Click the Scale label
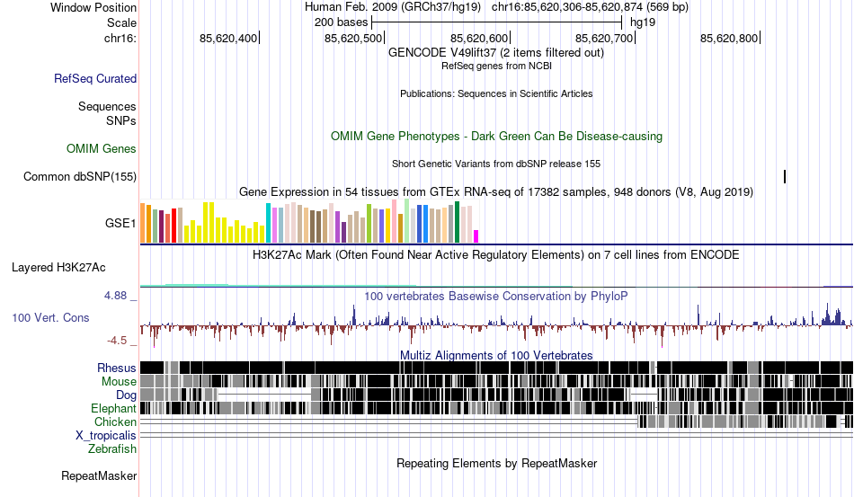The width and height of the screenshot is (854, 497). coord(121,22)
